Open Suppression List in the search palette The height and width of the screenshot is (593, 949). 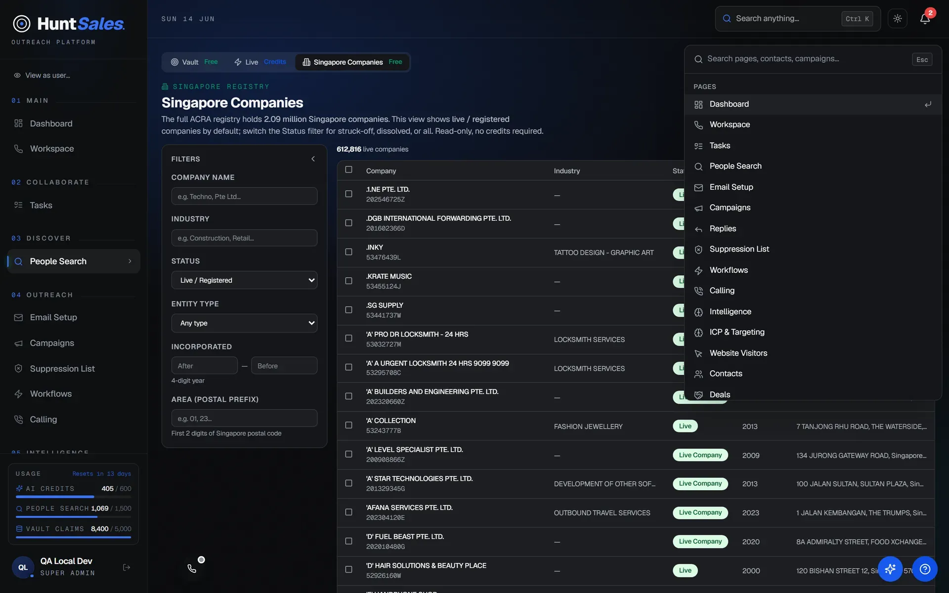pos(813,249)
